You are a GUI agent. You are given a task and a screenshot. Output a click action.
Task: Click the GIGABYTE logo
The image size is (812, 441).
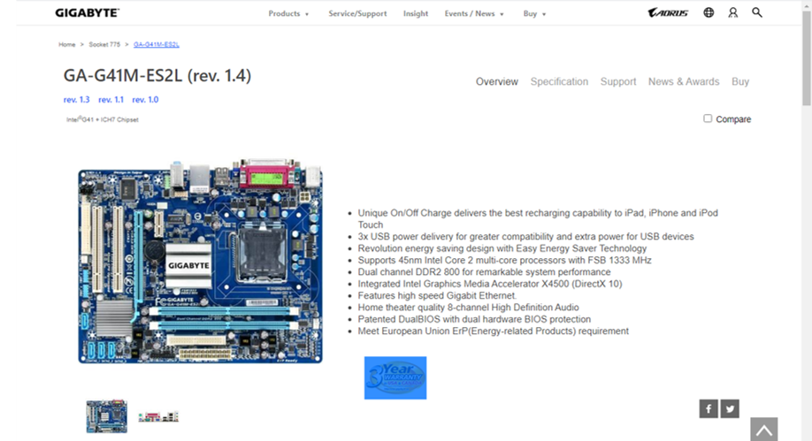(87, 13)
